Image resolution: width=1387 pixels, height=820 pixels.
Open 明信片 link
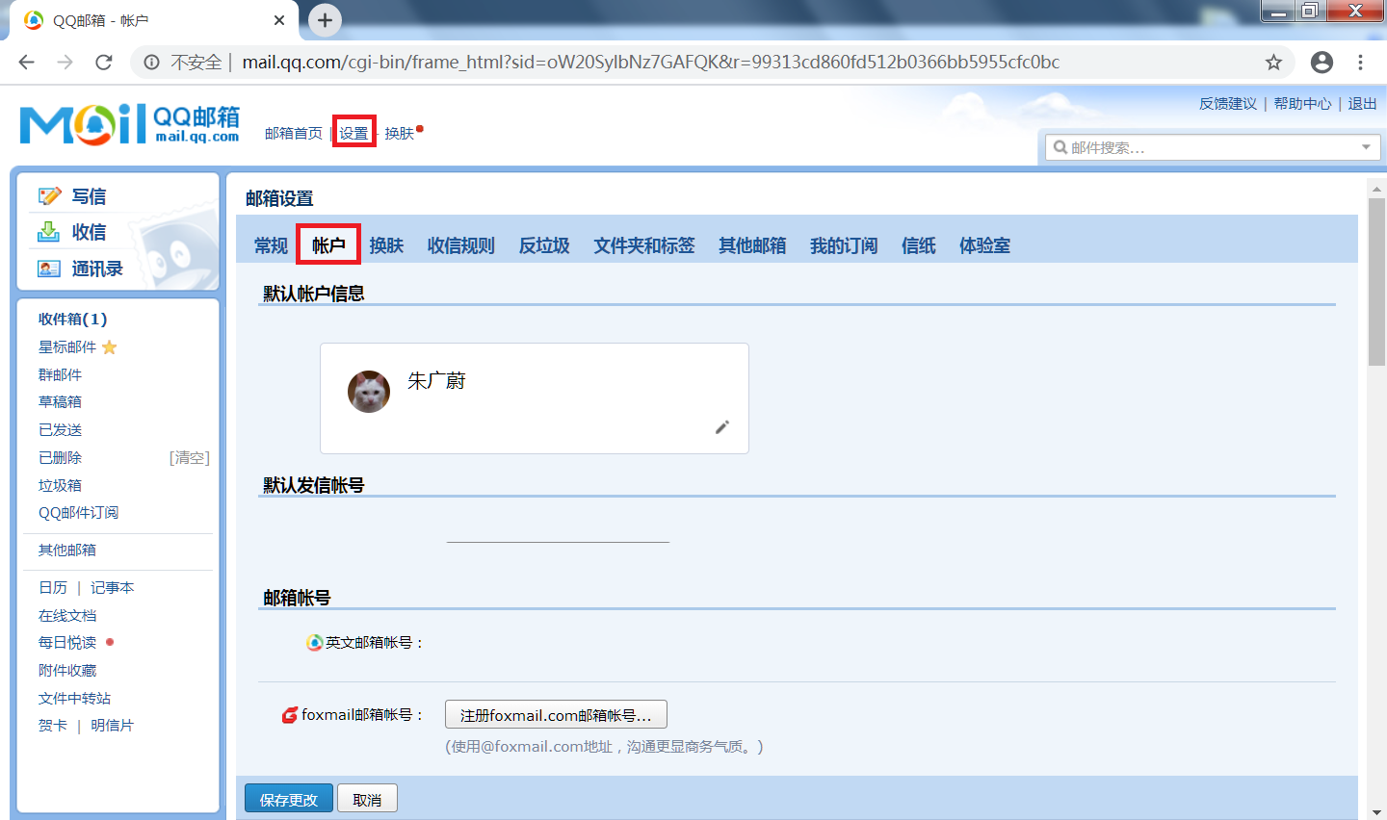coord(113,725)
